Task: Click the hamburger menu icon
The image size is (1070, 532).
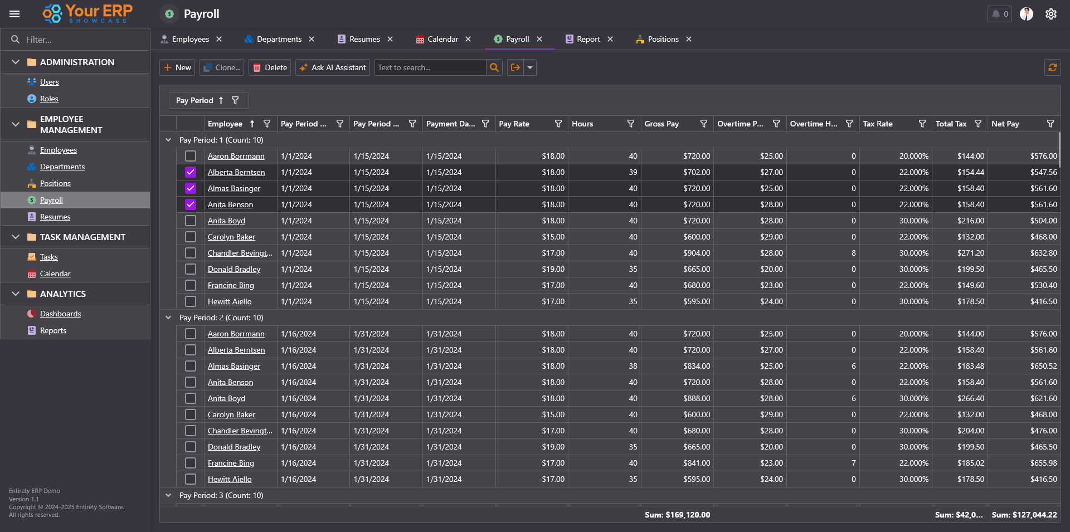Action: [14, 14]
